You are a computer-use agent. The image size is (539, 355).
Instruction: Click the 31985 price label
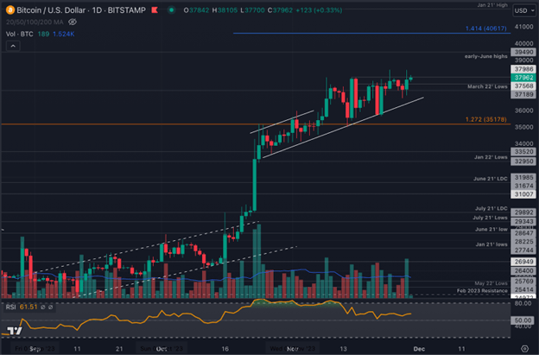523,177
